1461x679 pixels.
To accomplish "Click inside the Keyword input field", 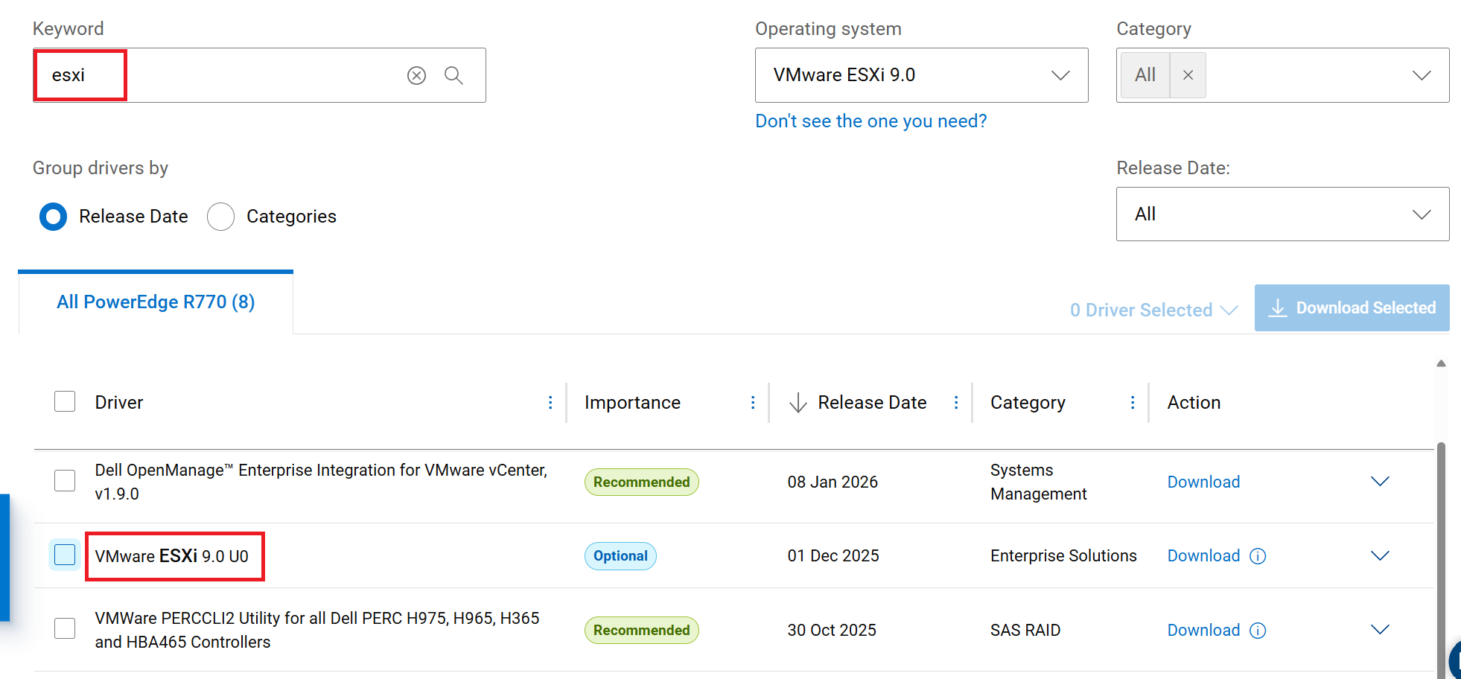I will pos(223,75).
